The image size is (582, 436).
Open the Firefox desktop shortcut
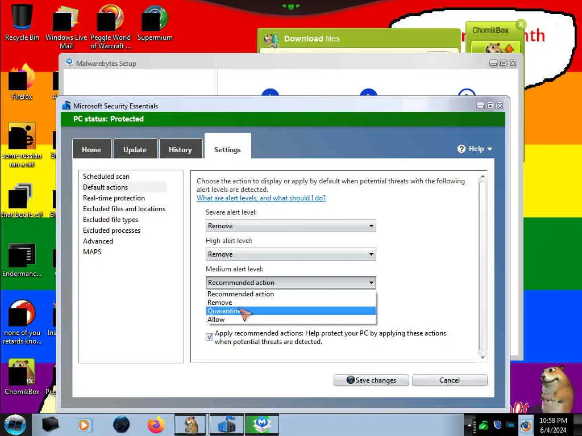(22, 82)
